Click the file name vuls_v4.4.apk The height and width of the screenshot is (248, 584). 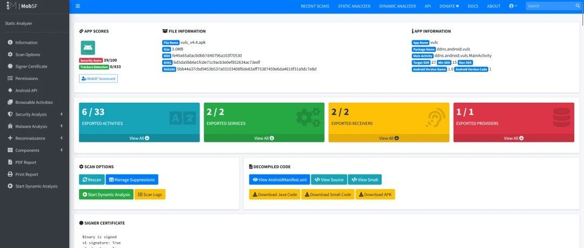coord(193,43)
